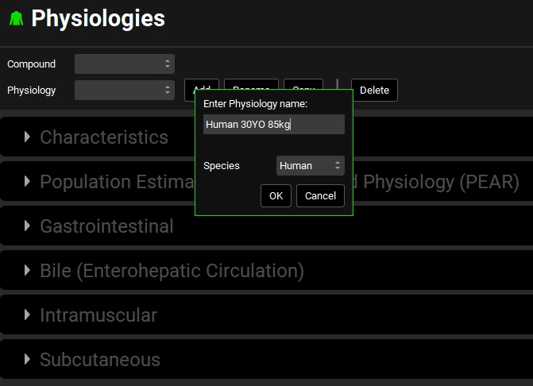The width and height of the screenshot is (533, 386).
Task: Expand the Characteristics section
Action: (x=103, y=137)
